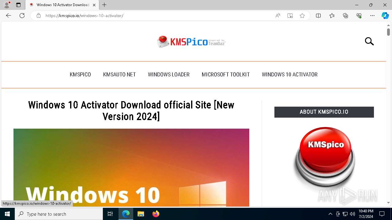This screenshot has width=392, height=220.
Task: Open WINDOWS LOADER menu item
Action: click(169, 75)
